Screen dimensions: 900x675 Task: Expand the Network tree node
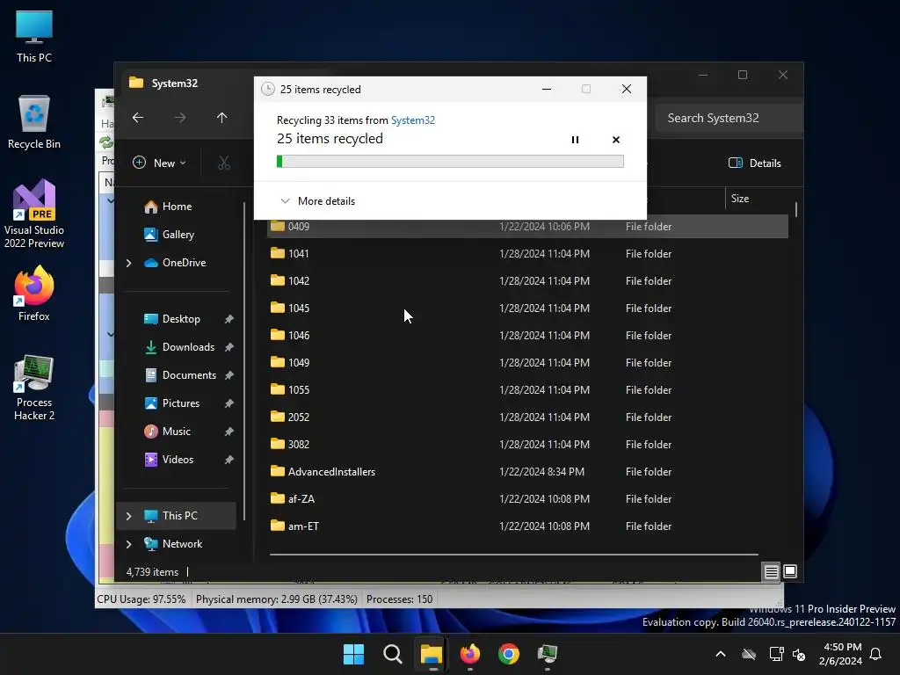point(128,544)
